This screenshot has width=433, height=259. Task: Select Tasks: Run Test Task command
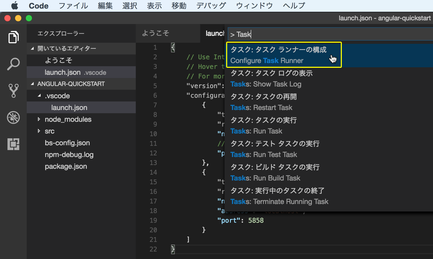329,149
